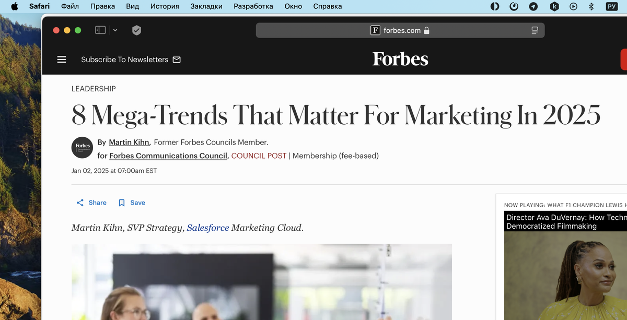The height and width of the screenshot is (320, 627).
Task: Click the Director Ava DuVernay video title
Action: point(566,221)
